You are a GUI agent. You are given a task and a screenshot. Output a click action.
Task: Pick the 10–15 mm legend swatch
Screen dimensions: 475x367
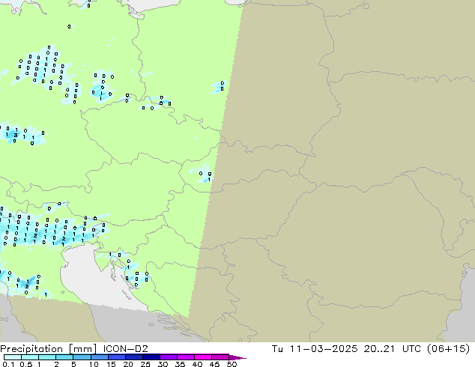[99, 357]
